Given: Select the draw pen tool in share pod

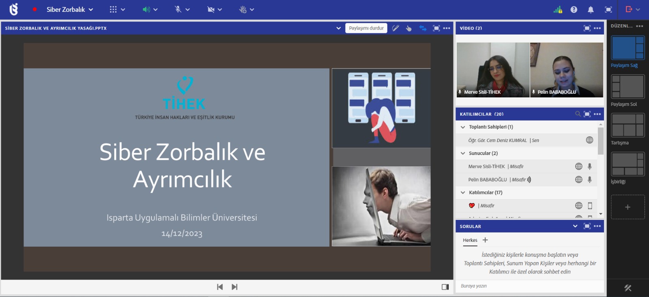Looking at the screenshot, I should click(x=395, y=28).
